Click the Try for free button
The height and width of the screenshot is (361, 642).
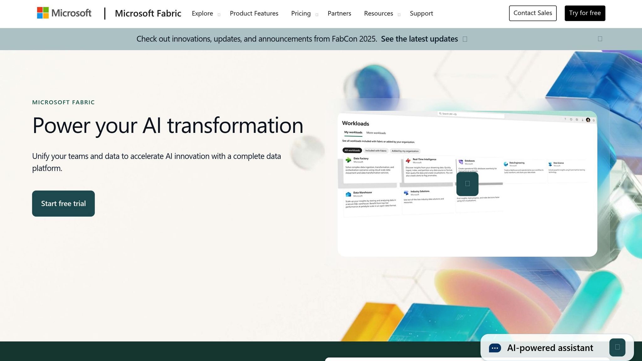pyautogui.click(x=585, y=13)
